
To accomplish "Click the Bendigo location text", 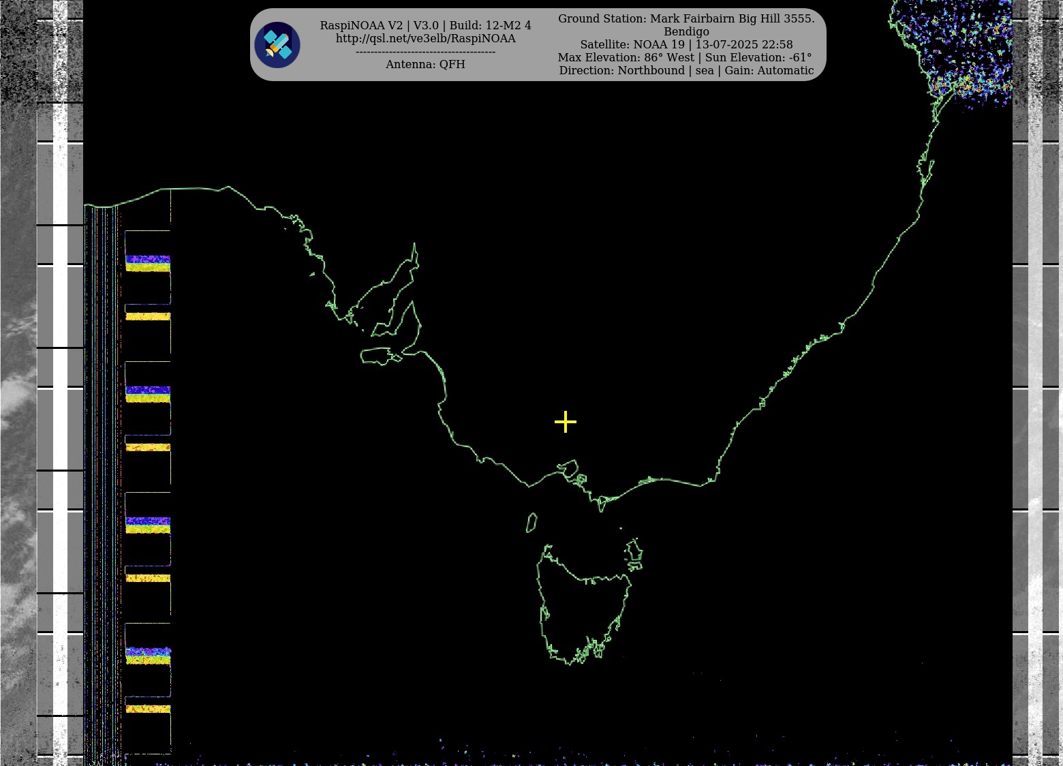I will pyautogui.click(x=686, y=31).
